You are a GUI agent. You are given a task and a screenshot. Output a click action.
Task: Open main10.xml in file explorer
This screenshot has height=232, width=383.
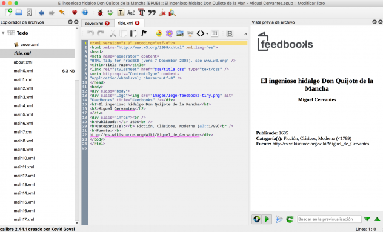[24, 158]
